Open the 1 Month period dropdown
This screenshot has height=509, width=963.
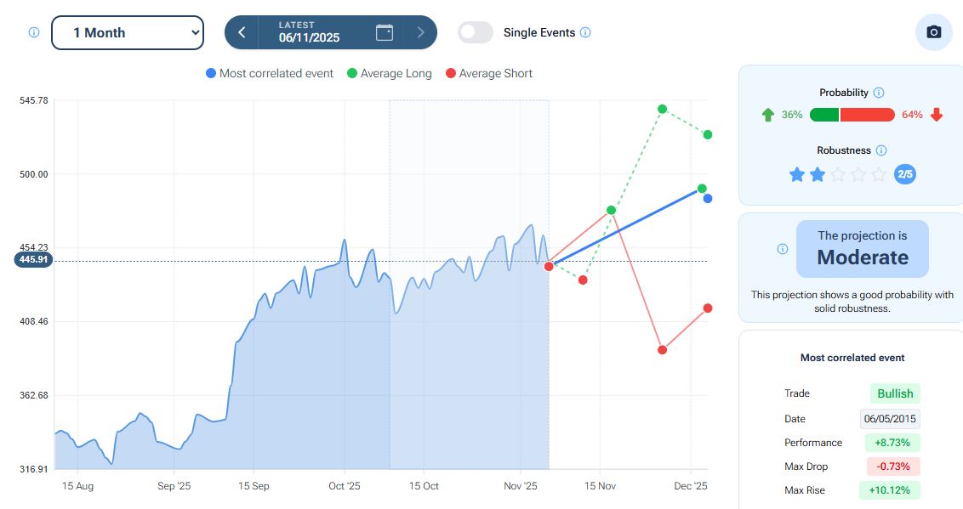tap(128, 32)
